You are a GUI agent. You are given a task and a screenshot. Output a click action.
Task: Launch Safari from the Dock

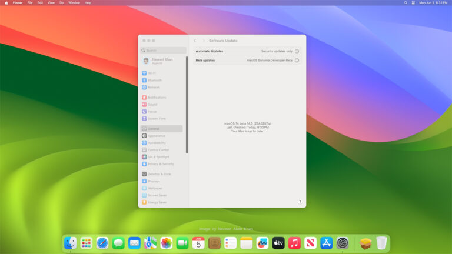tap(102, 243)
